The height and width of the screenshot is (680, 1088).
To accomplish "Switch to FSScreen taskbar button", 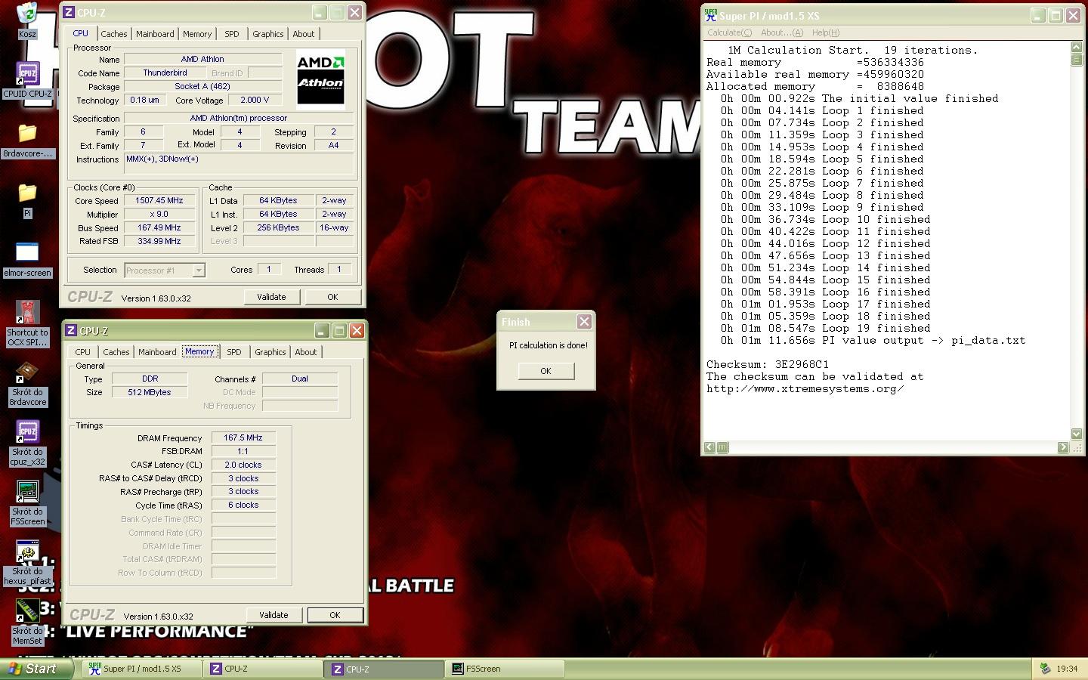I will pyautogui.click(x=505, y=669).
